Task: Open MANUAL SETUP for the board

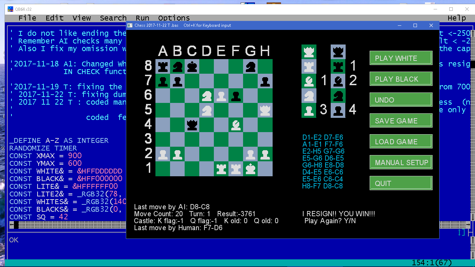Action: click(x=401, y=163)
